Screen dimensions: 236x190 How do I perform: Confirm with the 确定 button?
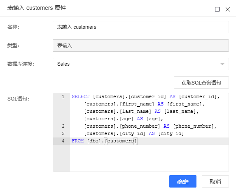183,181
